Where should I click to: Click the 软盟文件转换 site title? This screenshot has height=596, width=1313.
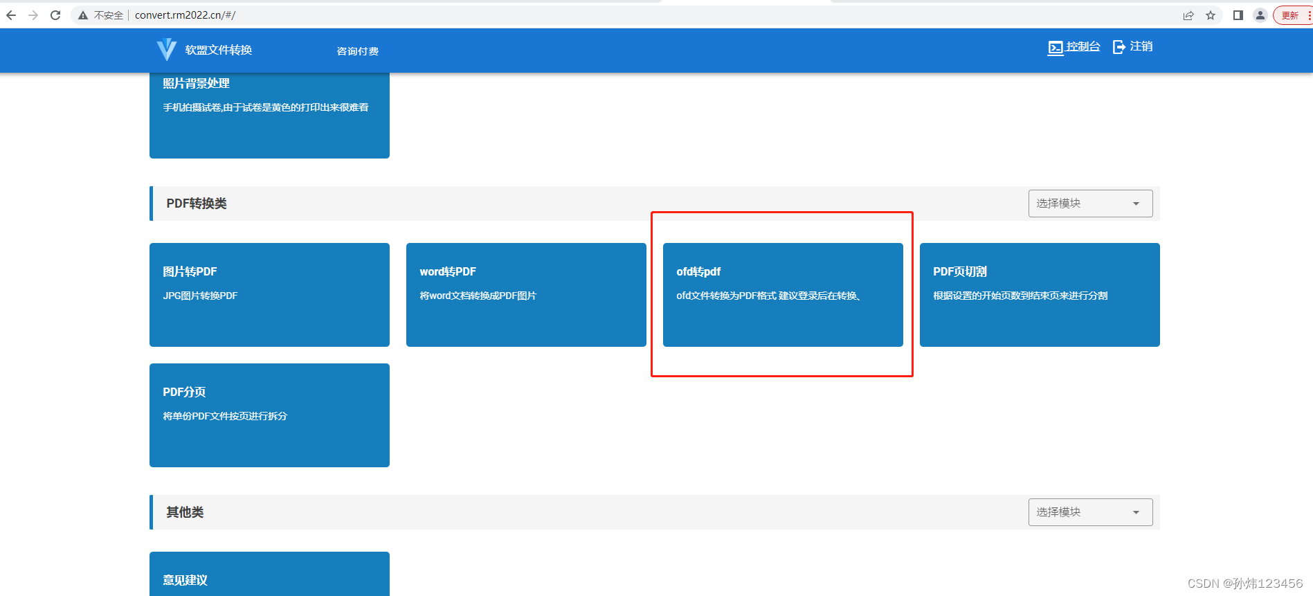[x=219, y=50]
